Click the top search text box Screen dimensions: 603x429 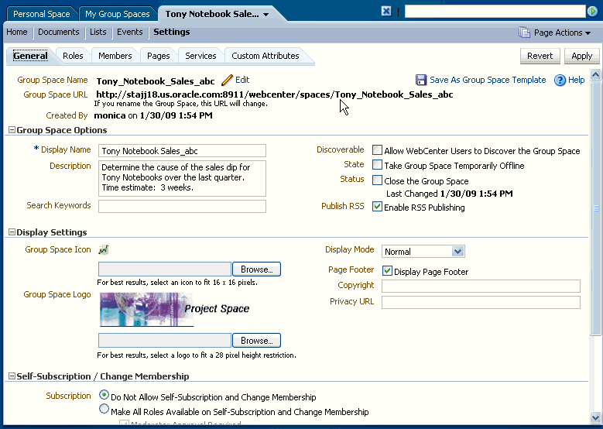click(x=495, y=12)
